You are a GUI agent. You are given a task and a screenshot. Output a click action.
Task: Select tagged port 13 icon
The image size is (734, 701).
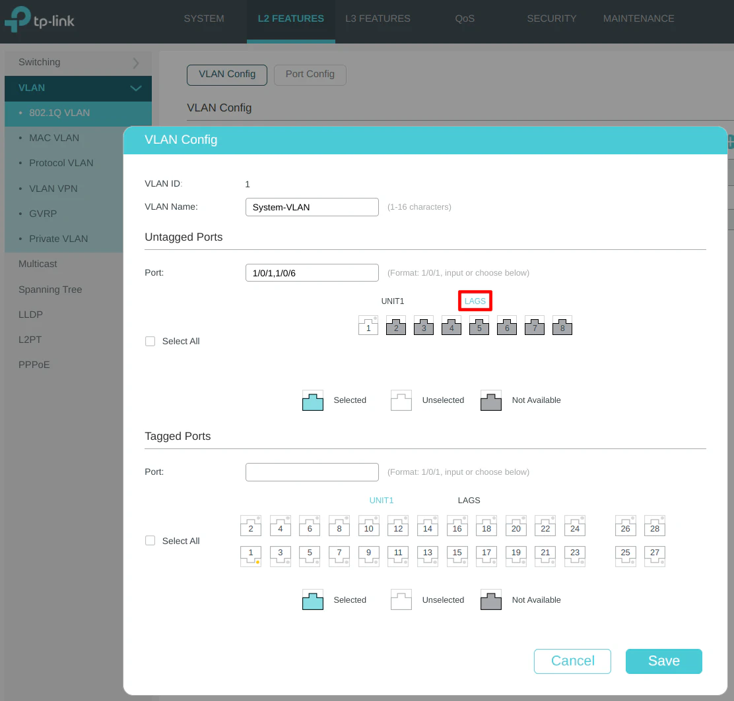pyautogui.click(x=428, y=556)
